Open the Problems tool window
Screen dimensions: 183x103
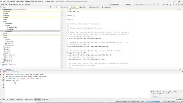point(11,100)
